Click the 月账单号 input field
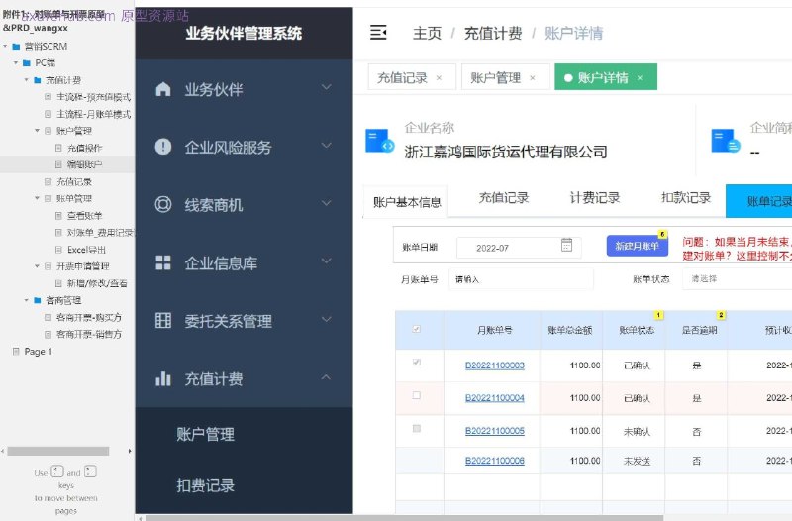Image resolution: width=792 pixels, height=521 pixels. click(521, 279)
